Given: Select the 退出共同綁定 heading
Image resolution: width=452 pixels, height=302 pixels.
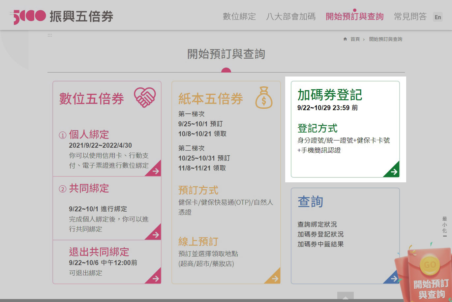Looking at the screenshot, I should pos(99,252).
